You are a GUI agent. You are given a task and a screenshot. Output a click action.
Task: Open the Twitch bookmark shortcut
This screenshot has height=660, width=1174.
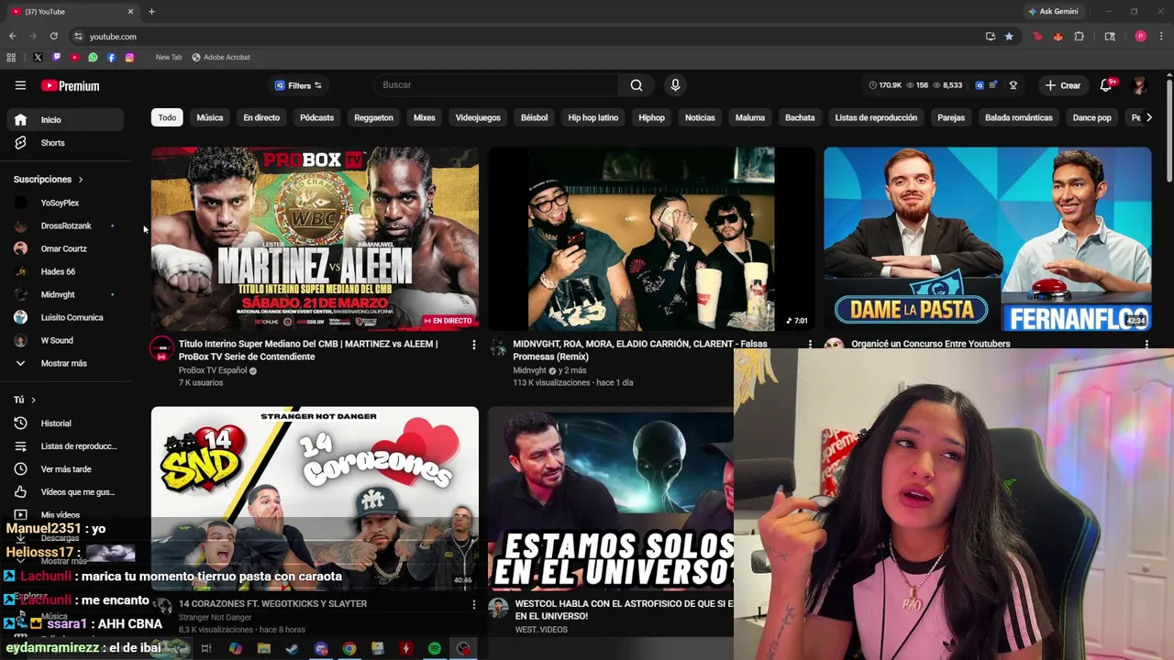pos(56,57)
